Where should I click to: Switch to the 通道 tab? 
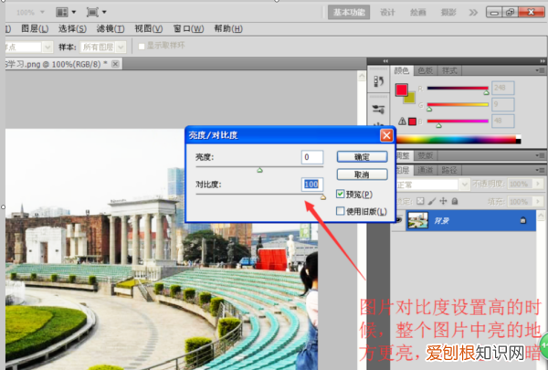point(426,170)
